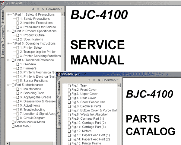
Task: Click the expand bookmark icon in BJC4100p.pdf toolbar
Action: (x=99, y=80)
